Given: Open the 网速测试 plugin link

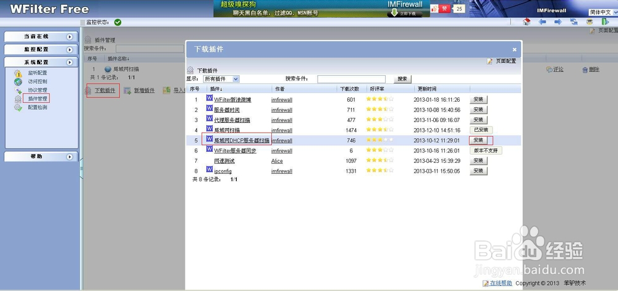Looking at the screenshot, I should pyautogui.click(x=224, y=161).
